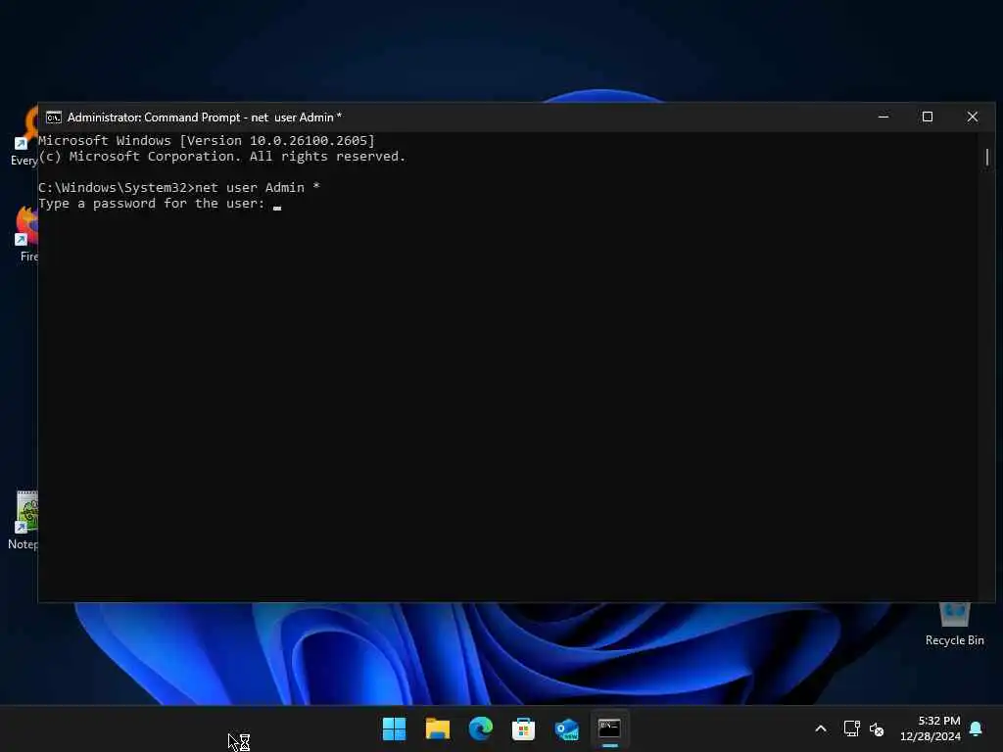Open the Command Prompt system menu icon
This screenshot has height=752, width=1003.
click(54, 117)
